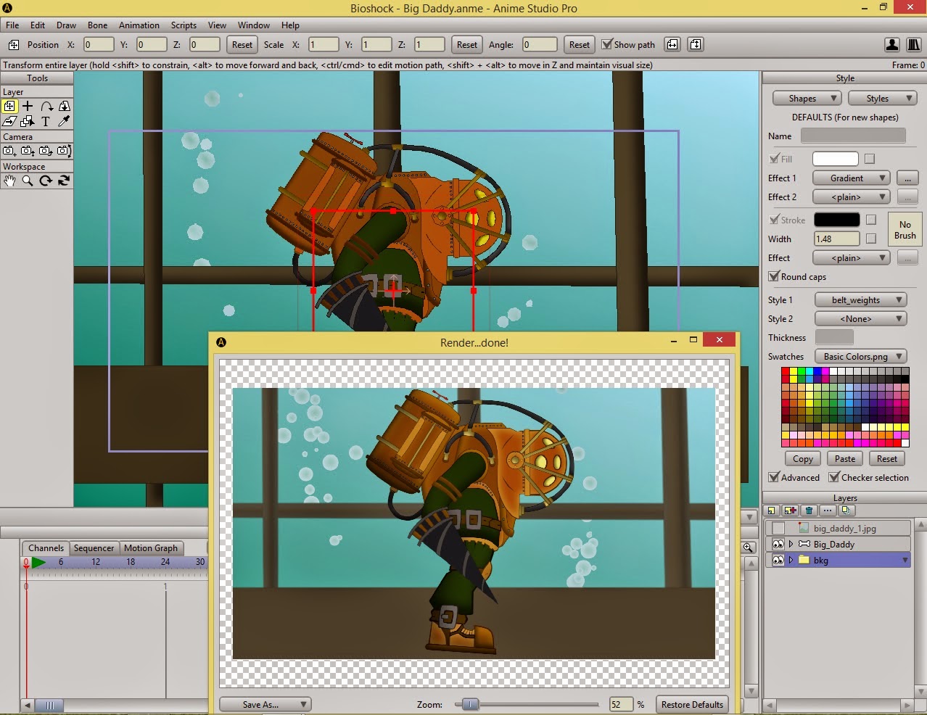This screenshot has height=715, width=927.
Task: Select the Rotate Layer XY tool
Action: [64, 106]
